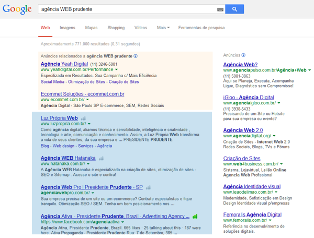Open the 'Agência Web?' side ad
Viewport: 314px width, 238px height.
(240, 65)
